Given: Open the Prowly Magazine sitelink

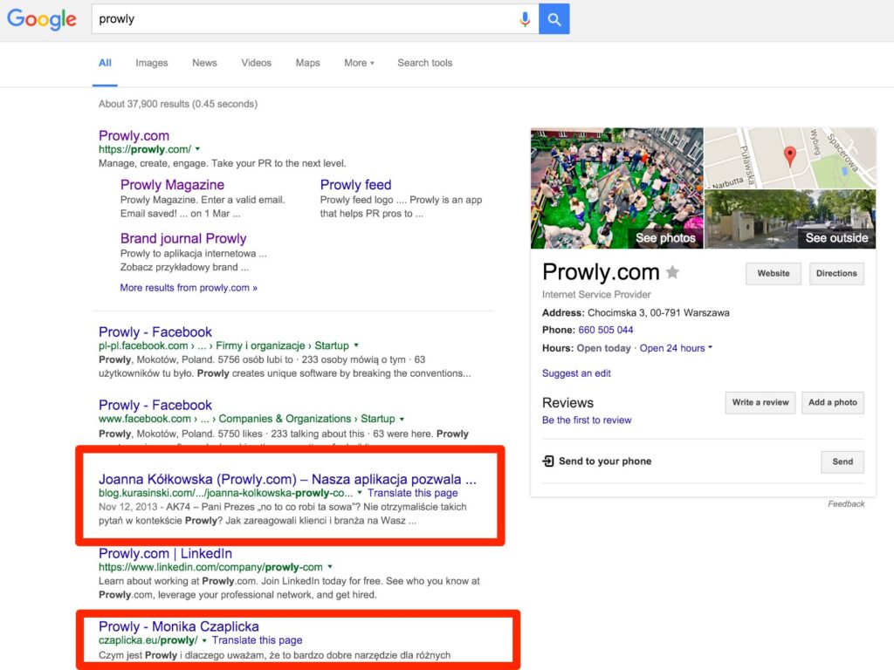Looking at the screenshot, I should click(172, 185).
